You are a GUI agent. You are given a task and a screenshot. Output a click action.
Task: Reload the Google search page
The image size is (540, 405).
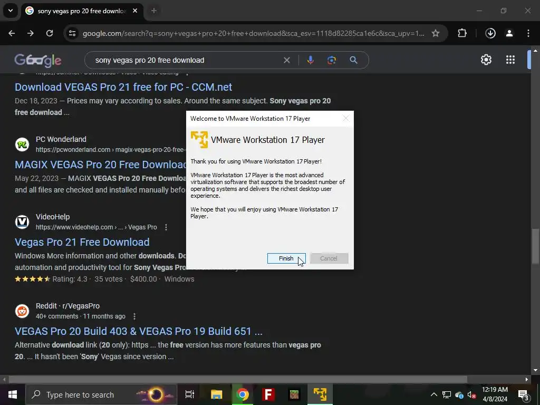(50, 33)
